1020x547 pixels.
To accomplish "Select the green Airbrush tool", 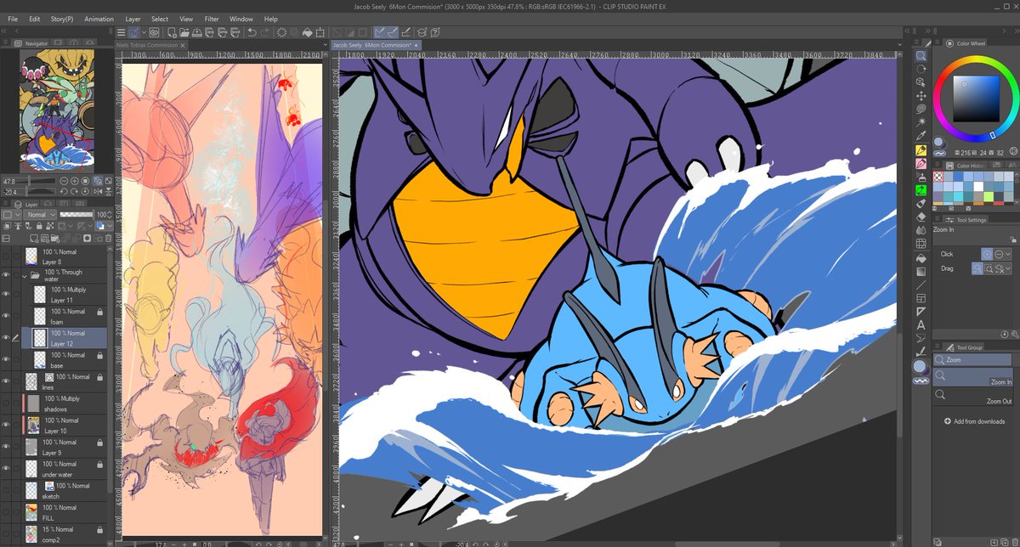I will 921,190.
